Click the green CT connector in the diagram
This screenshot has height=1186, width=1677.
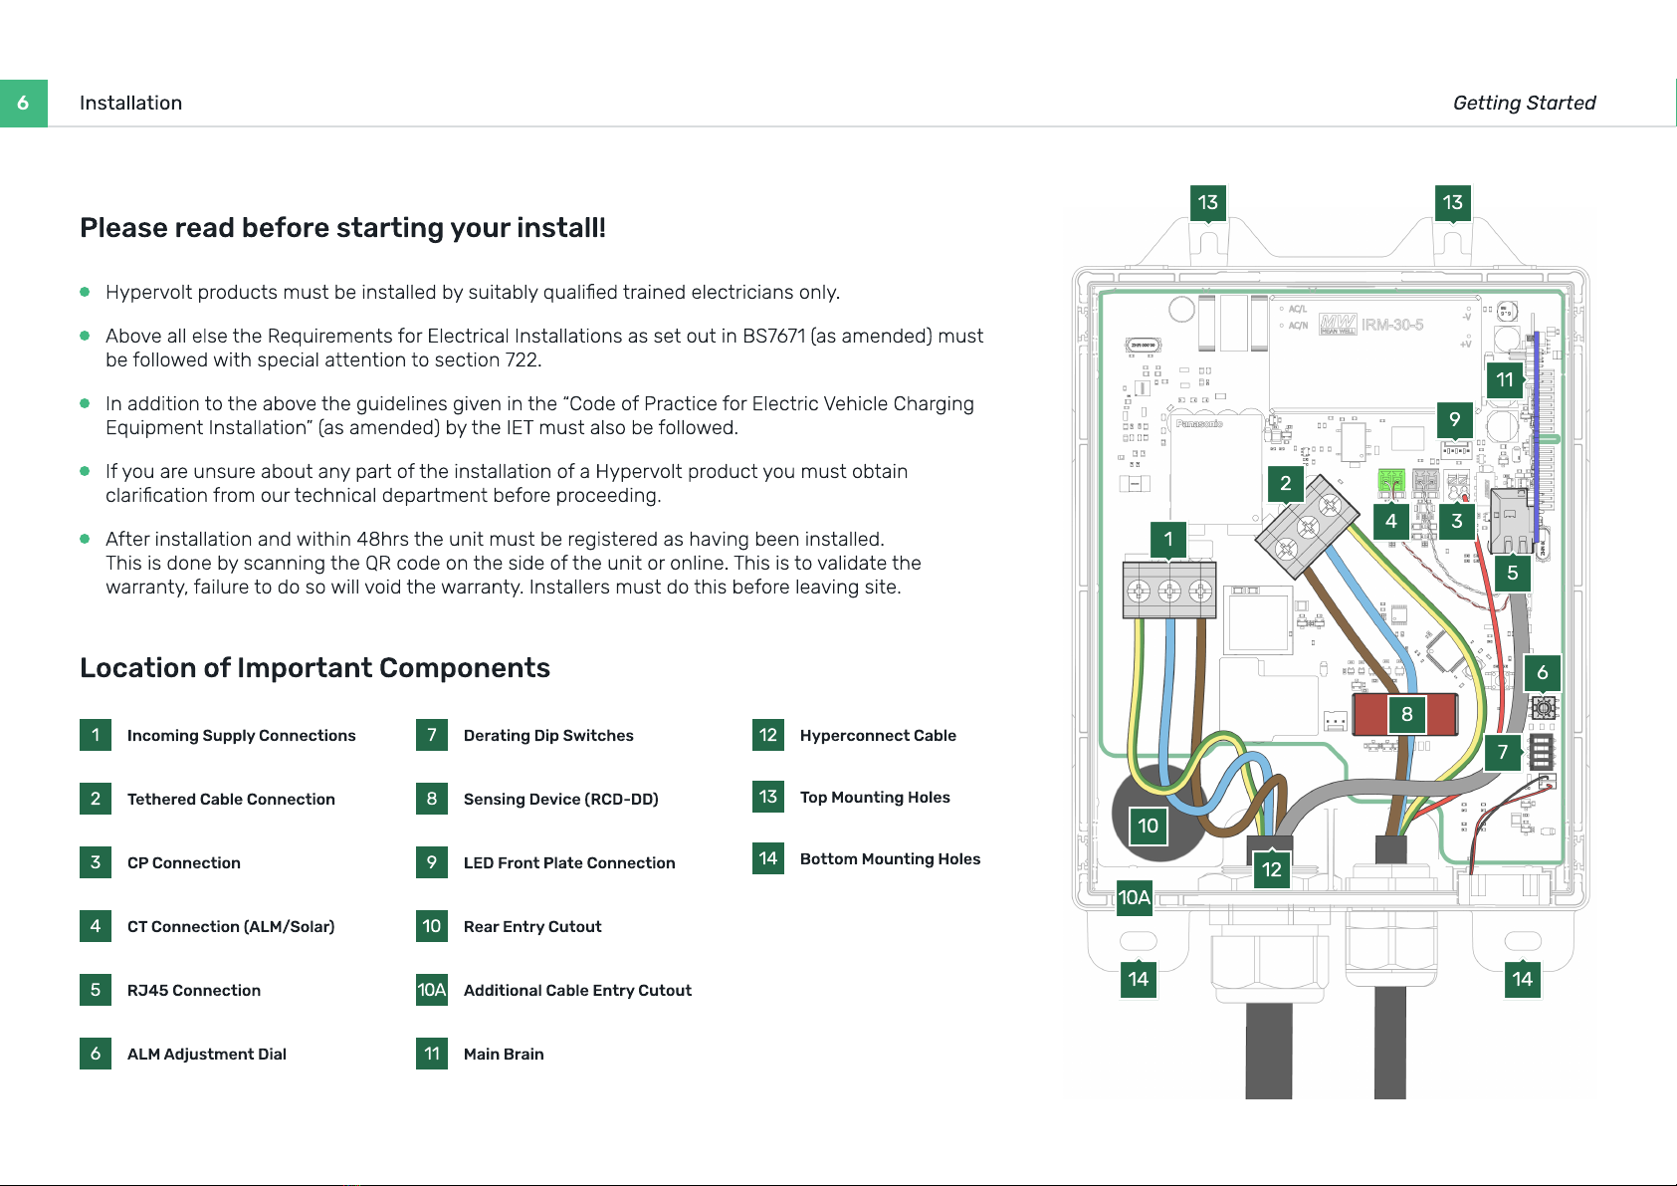point(1391,483)
